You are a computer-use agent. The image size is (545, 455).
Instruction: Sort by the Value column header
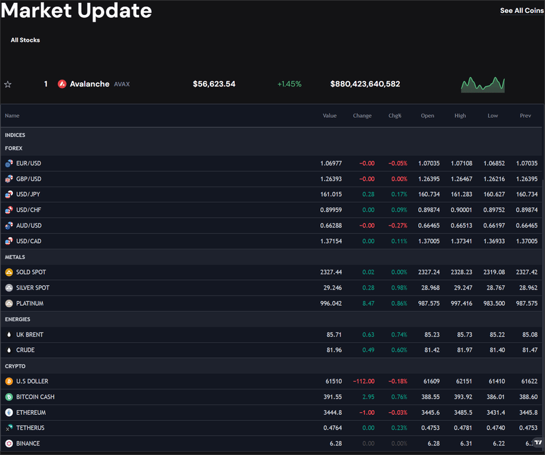[x=330, y=116]
